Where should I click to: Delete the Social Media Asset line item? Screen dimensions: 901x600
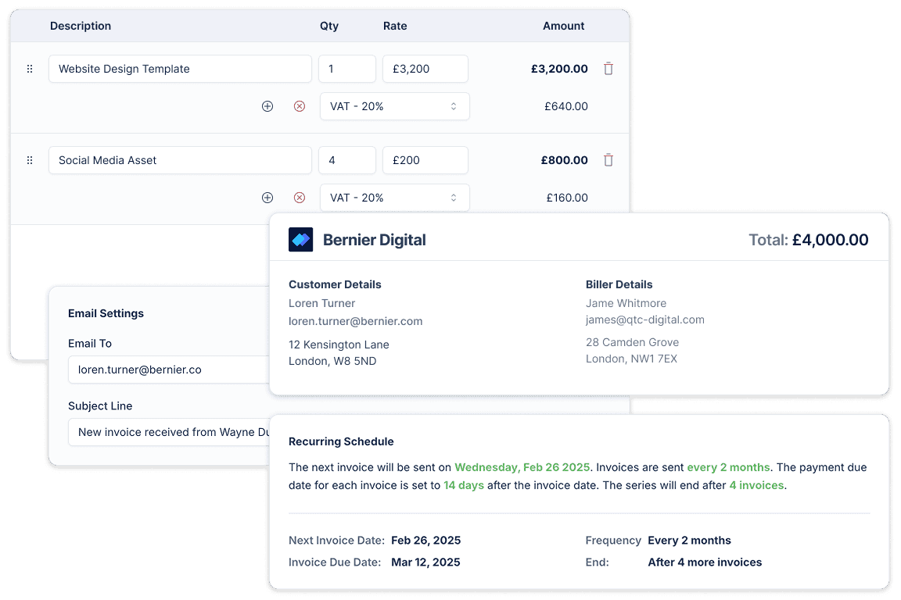pos(608,160)
